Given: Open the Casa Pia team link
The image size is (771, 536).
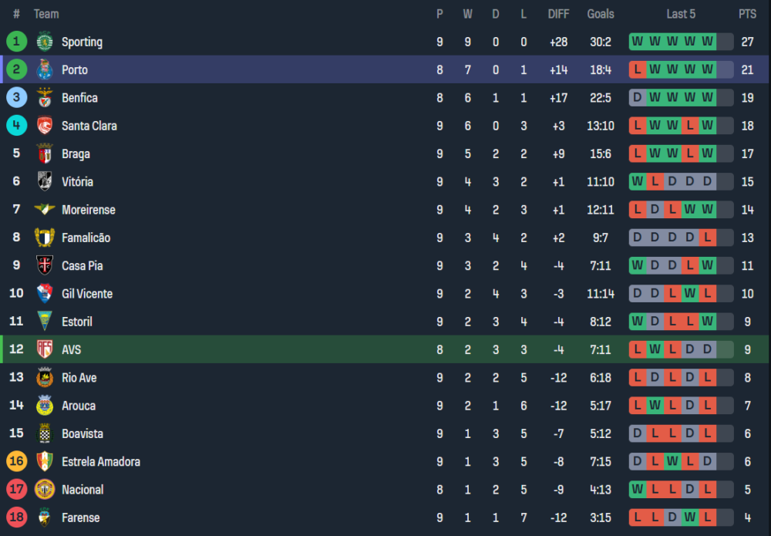Looking at the screenshot, I should 82,266.
